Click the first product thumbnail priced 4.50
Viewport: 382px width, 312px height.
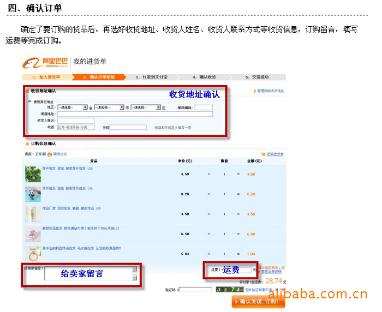[33, 174]
